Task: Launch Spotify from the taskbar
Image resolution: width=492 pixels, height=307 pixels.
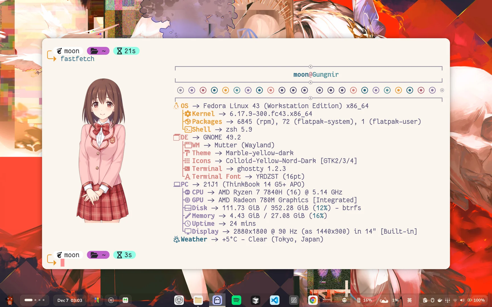Action: 236,300
